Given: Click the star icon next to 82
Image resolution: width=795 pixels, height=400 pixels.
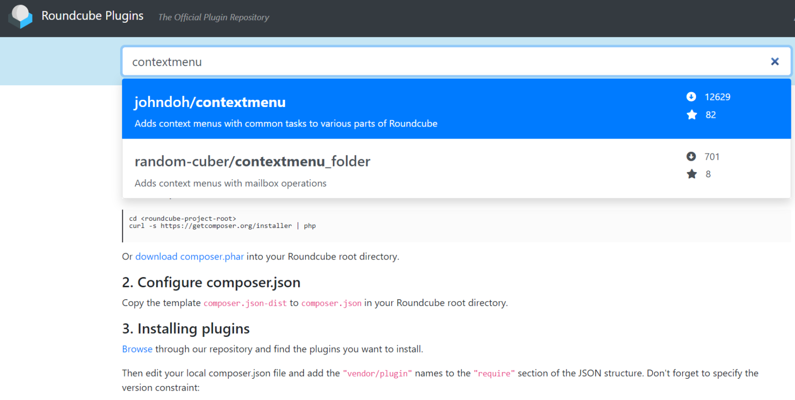Looking at the screenshot, I should click(691, 115).
